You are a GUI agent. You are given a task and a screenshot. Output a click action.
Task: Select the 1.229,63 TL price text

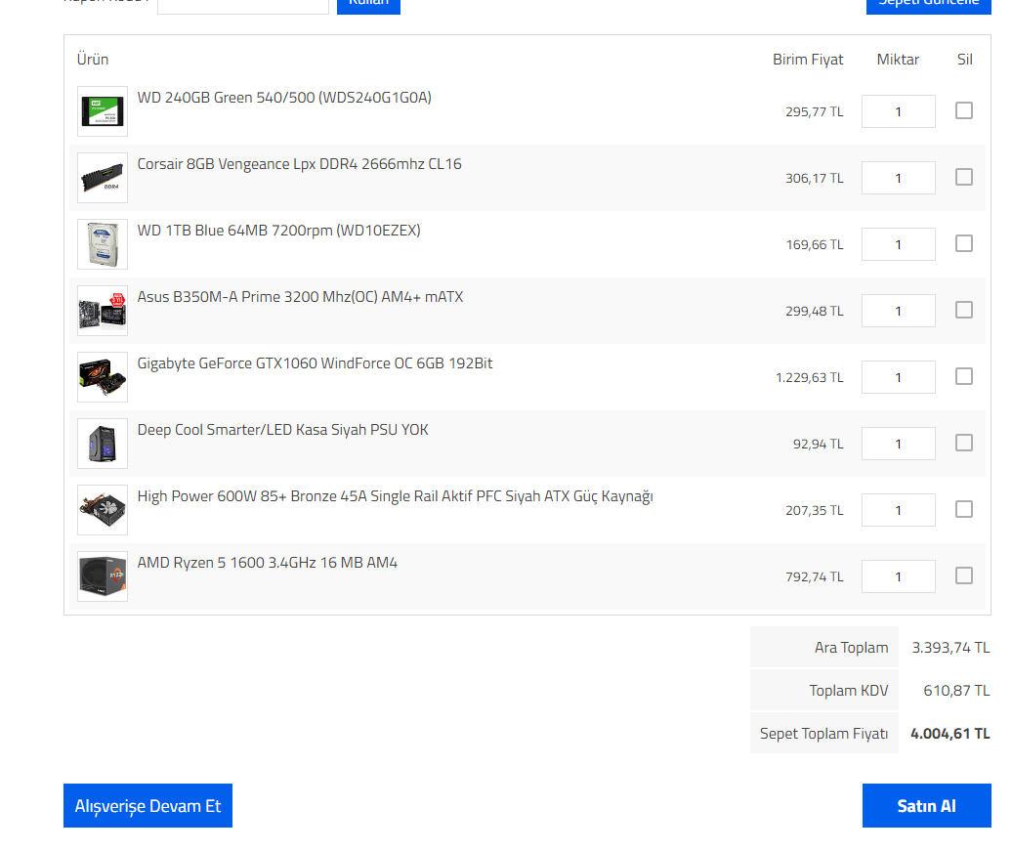810,378
